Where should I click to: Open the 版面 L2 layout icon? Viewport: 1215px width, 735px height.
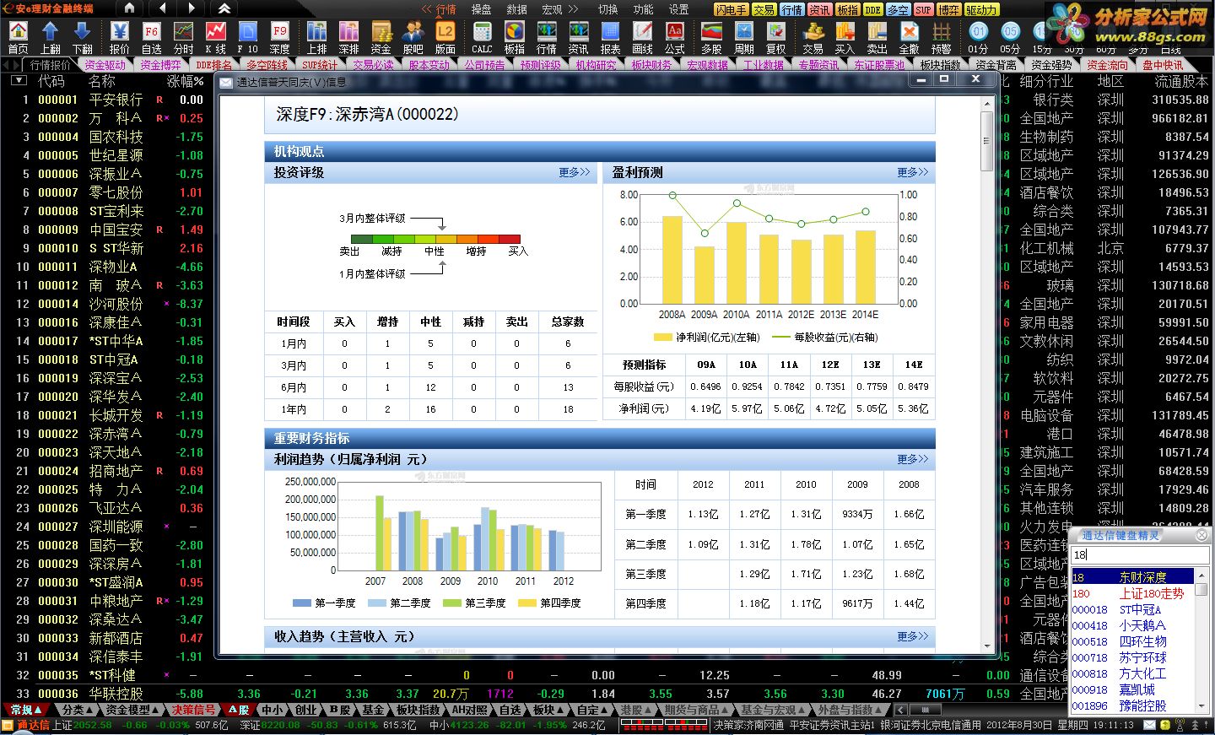[x=445, y=37]
